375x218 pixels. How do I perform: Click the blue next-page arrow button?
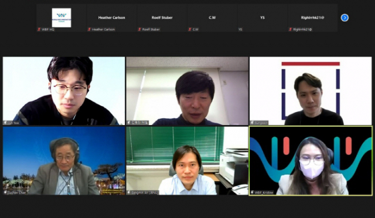345,18
